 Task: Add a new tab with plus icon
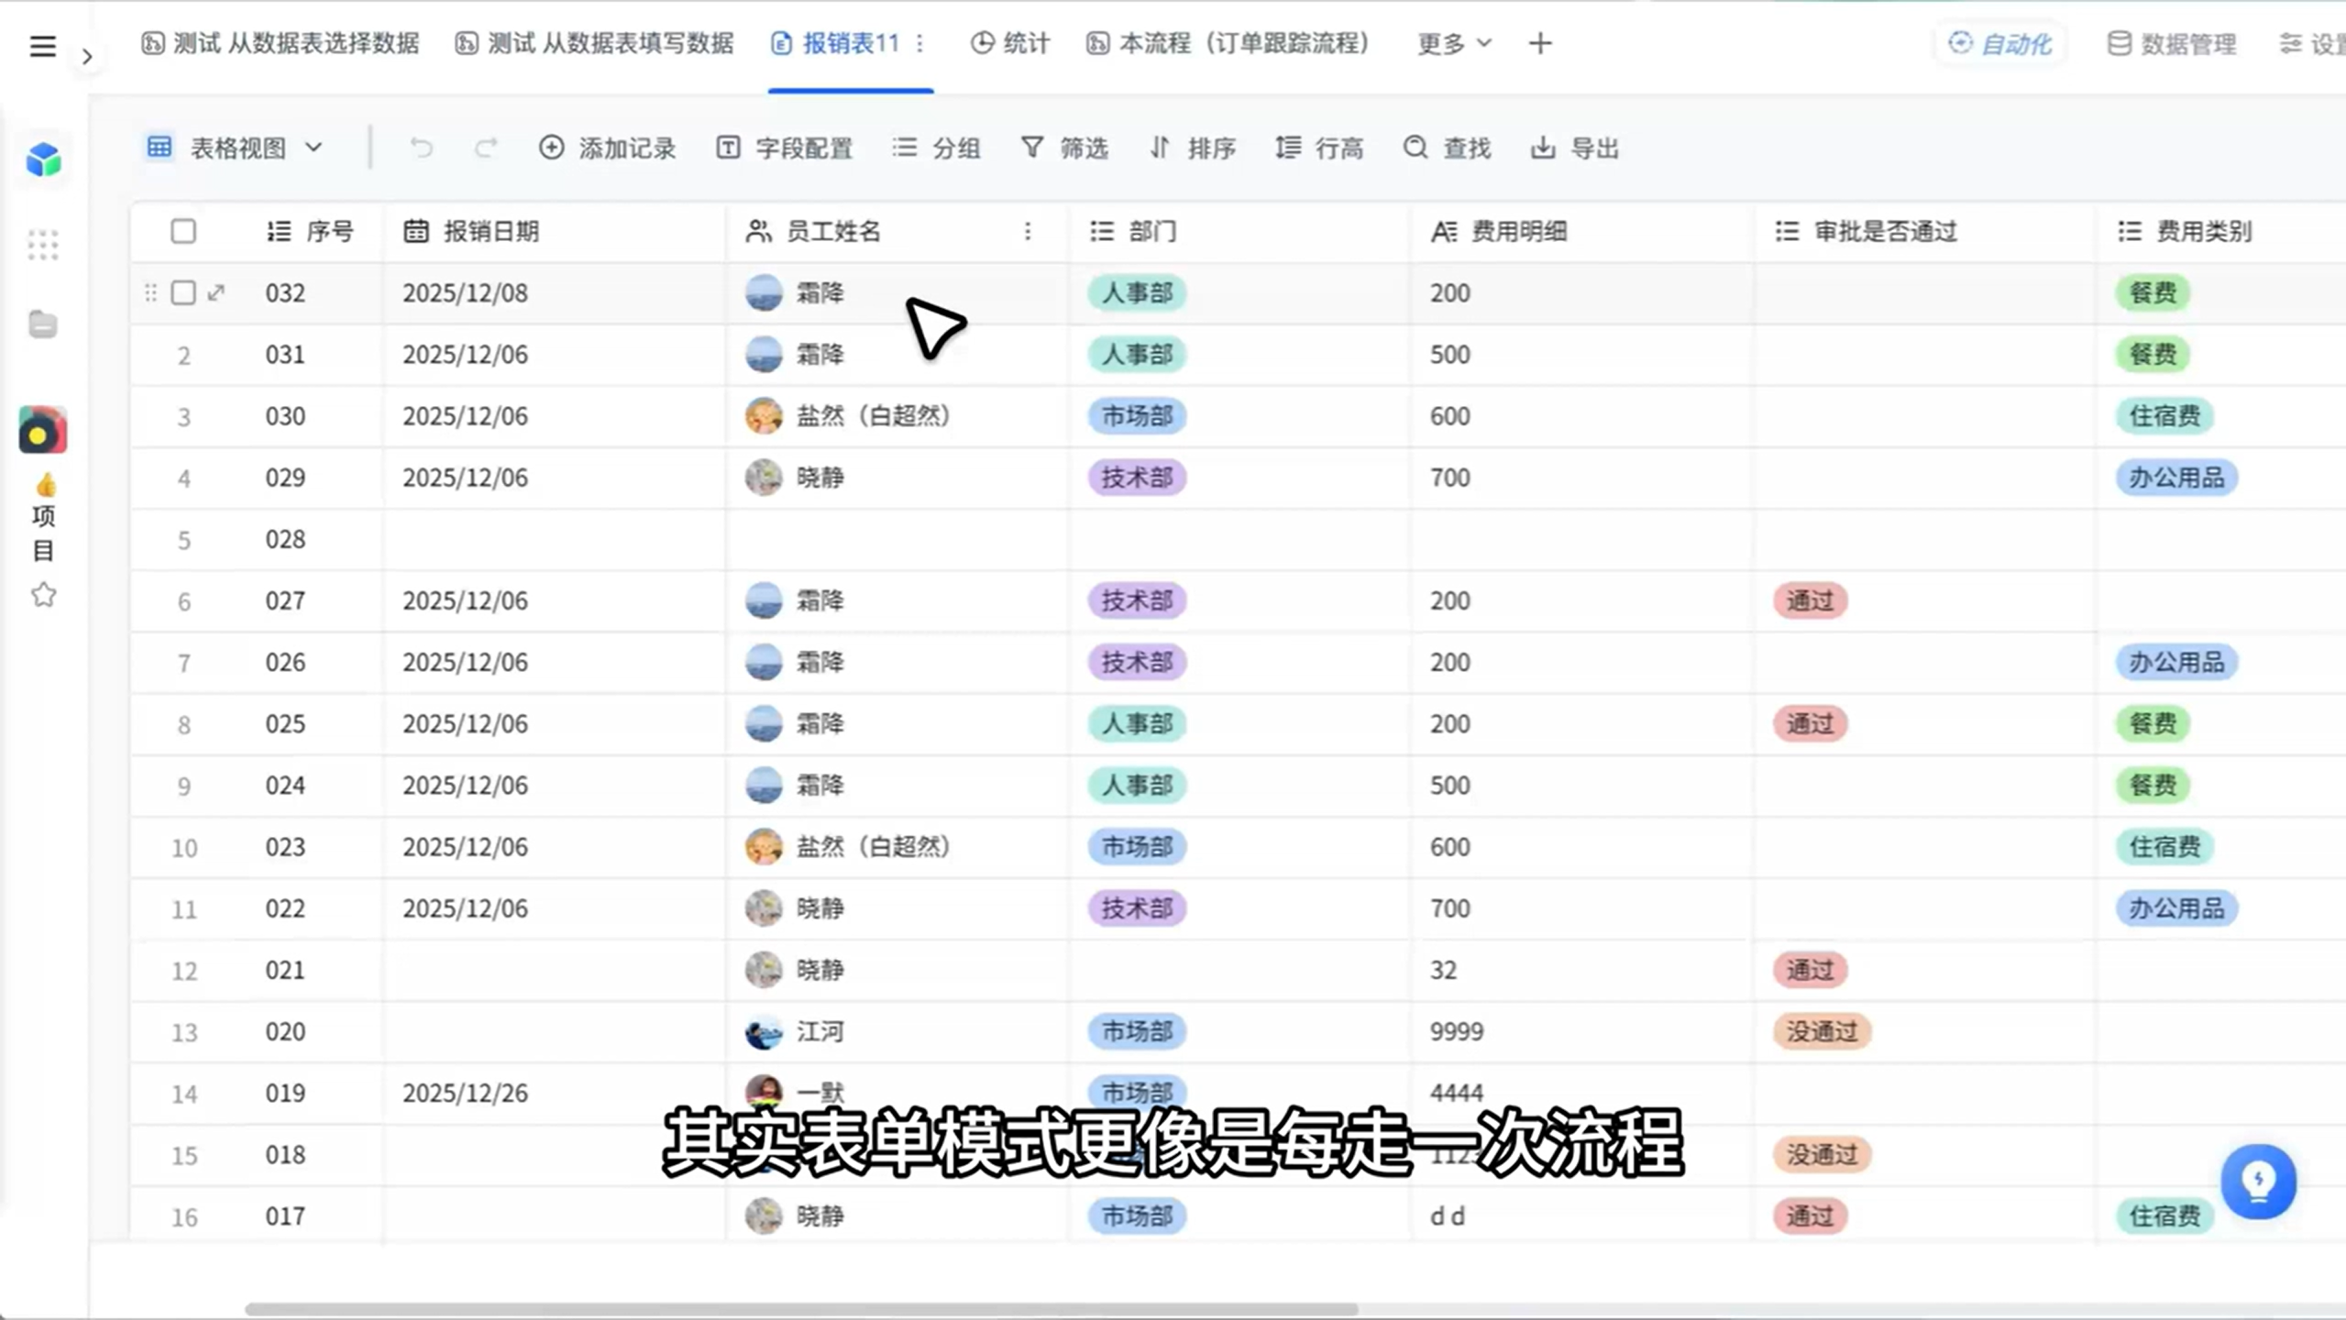[x=1540, y=43]
